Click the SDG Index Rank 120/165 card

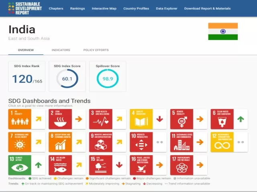coord(27,76)
